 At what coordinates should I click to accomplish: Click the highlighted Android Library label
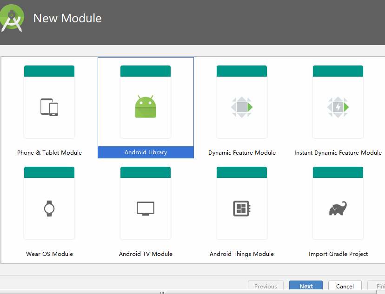click(x=146, y=152)
